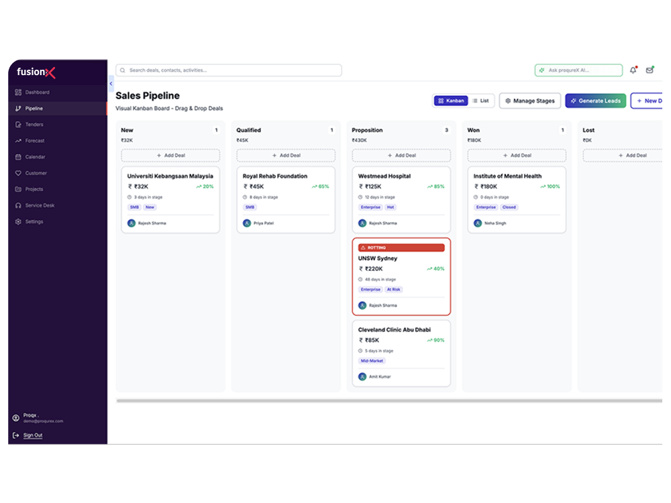Add Deal in the Qualified column

[286, 156]
